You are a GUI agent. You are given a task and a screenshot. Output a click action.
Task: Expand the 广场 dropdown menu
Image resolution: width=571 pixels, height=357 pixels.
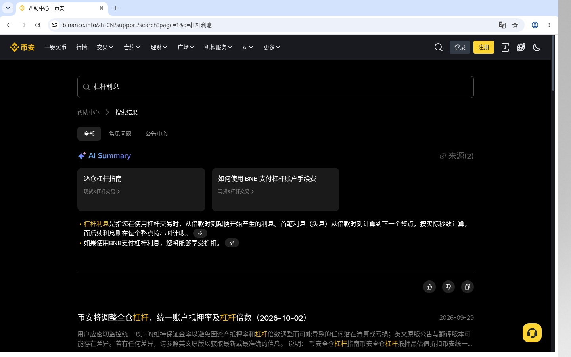pyautogui.click(x=186, y=47)
